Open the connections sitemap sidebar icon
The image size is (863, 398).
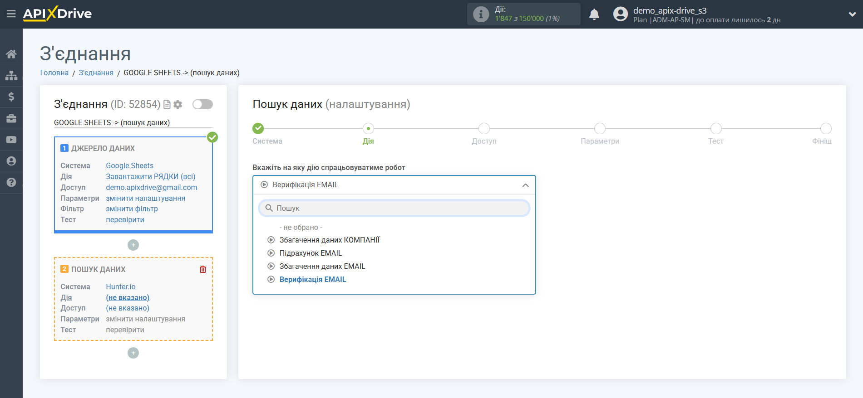pyautogui.click(x=11, y=75)
